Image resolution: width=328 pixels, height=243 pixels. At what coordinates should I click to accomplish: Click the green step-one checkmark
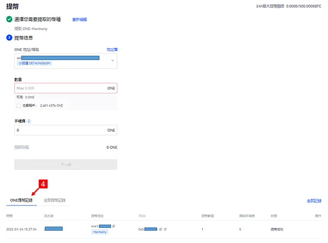coord(9,19)
